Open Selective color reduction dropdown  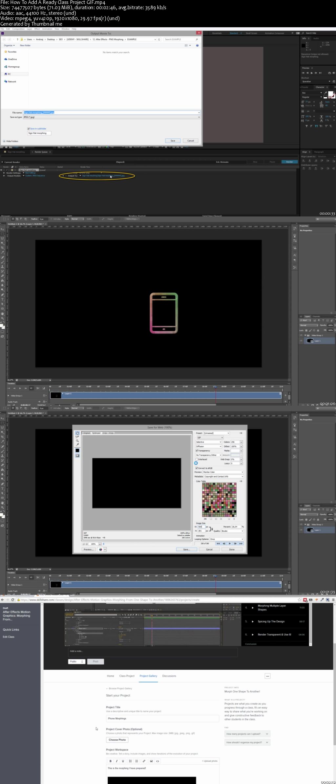tap(209, 442)
